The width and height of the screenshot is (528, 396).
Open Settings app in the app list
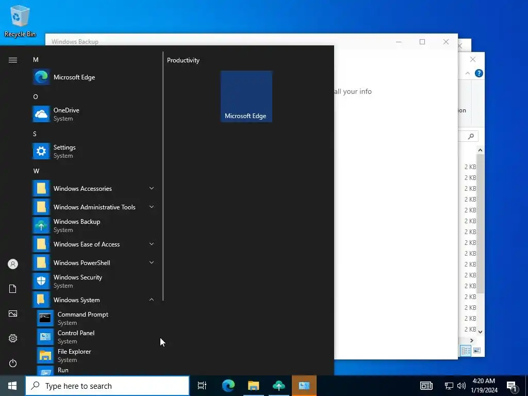click(94, 151)
